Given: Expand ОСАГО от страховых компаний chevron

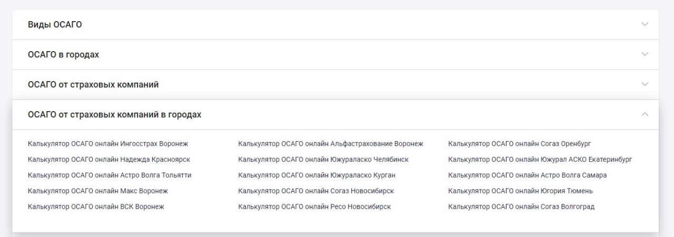Looking at the screenshot, I should tap(645, 84).
